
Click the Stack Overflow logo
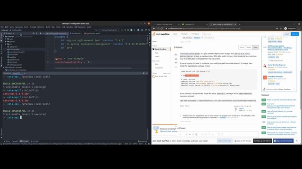click(x=161, y=34)
